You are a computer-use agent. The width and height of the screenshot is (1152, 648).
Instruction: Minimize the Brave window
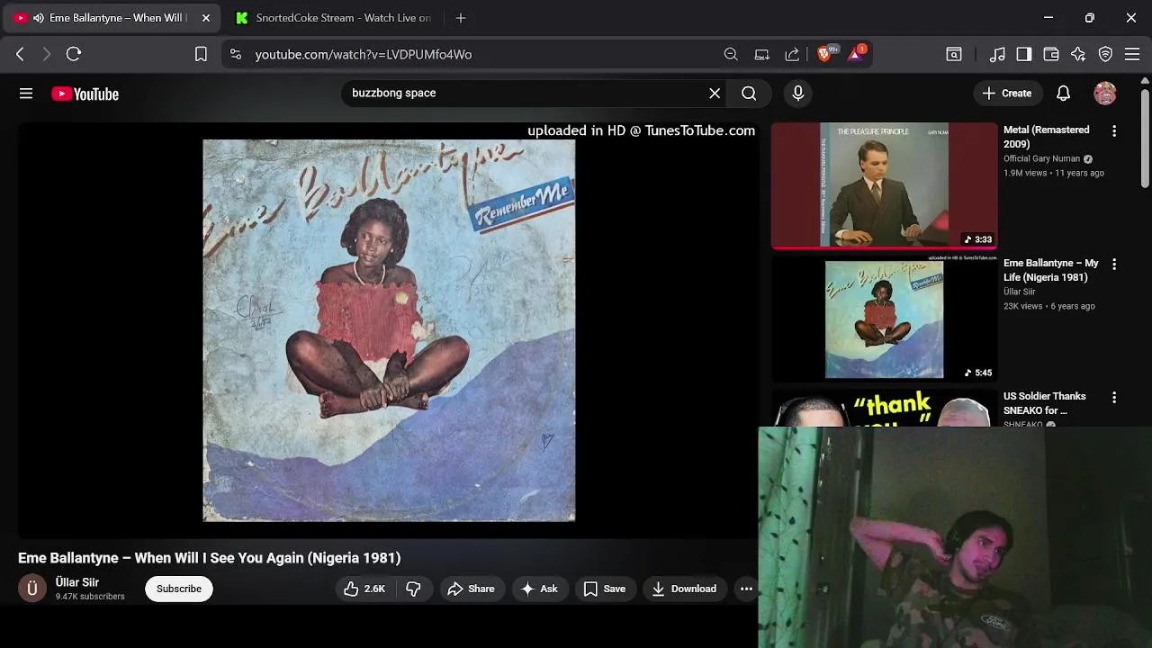click(1048, 18)
